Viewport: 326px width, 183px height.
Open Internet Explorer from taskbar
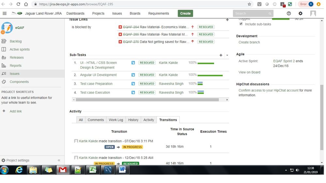click(19, 170)
